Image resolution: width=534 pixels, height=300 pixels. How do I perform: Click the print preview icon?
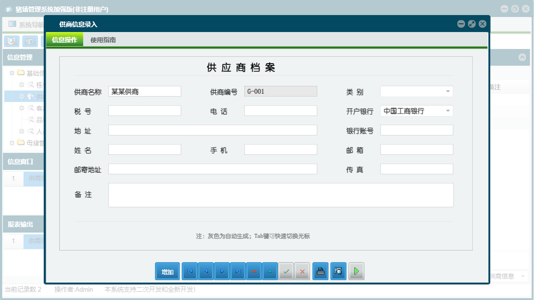coord(338,271)
